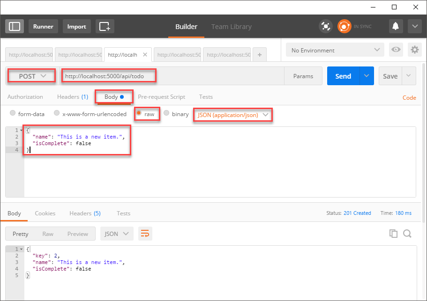
Task: Toggle line wrap icon in response
Action: tap(145, 234)
